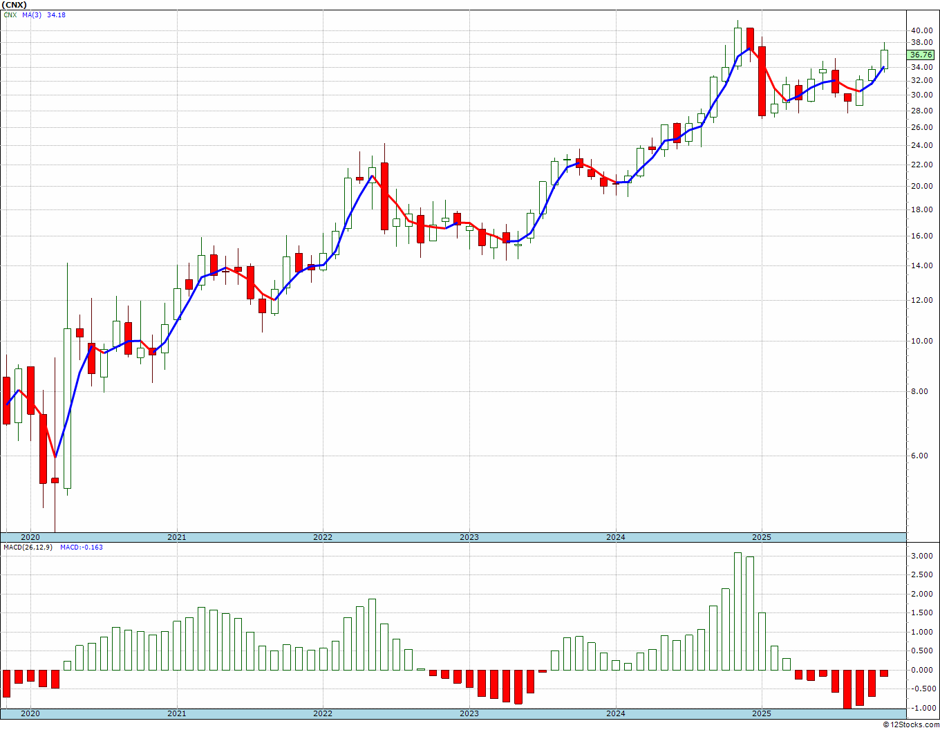Screen dimensions: 940x730
Task: Click the highlighted current price tag "36.76"
Action: click(921, 55)
